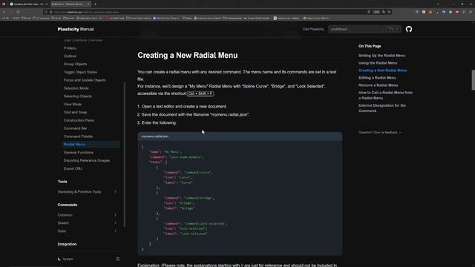The width and height of the screenshot is (475, 267).
Task: Open the Command Palette sidebar page
Action: click(x=78, y=136)
